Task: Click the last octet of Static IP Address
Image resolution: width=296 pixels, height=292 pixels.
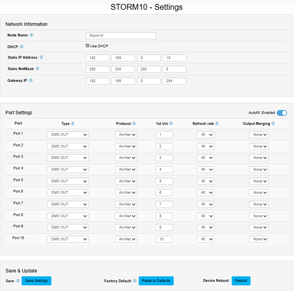Action: [x=174, y=58]
